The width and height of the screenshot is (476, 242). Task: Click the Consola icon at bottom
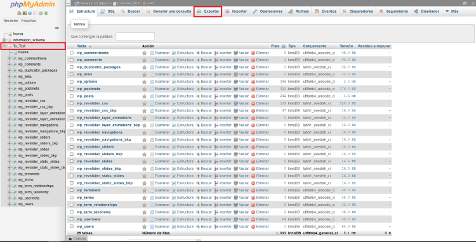(70, 239)
